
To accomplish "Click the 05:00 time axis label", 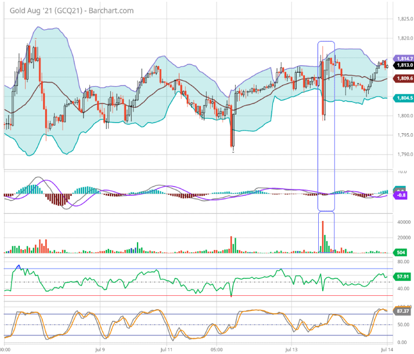I will [217, 350].
